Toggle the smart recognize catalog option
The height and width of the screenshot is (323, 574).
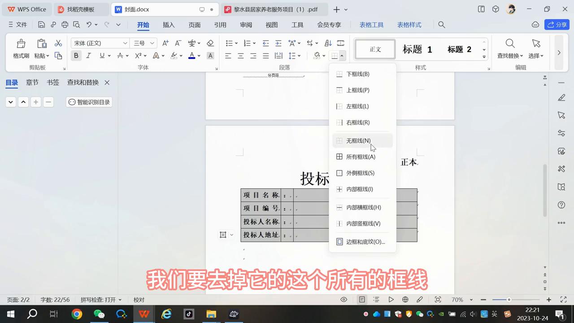tap(89, 102)
